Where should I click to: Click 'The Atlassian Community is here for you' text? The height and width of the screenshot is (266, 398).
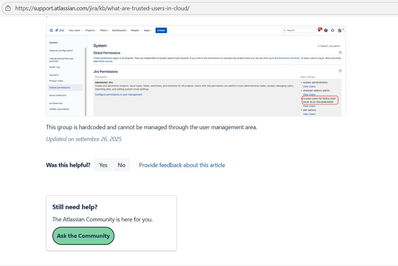click(x=102, y=219)
